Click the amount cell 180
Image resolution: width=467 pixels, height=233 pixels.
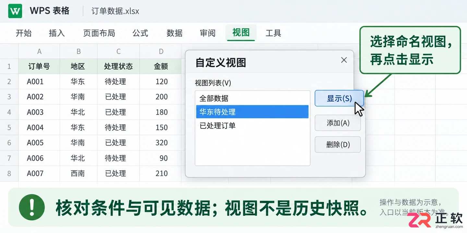tap(161, 112)
